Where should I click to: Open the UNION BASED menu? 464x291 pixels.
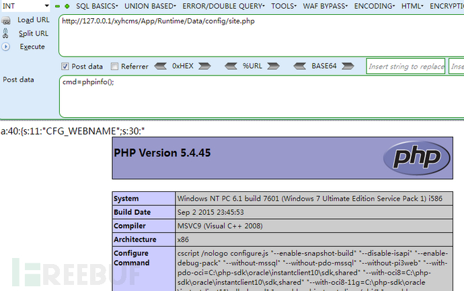[x=150, y=6]
